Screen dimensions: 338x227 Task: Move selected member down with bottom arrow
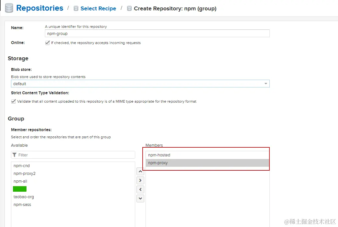pyautogui.click(x=140, y=199)
